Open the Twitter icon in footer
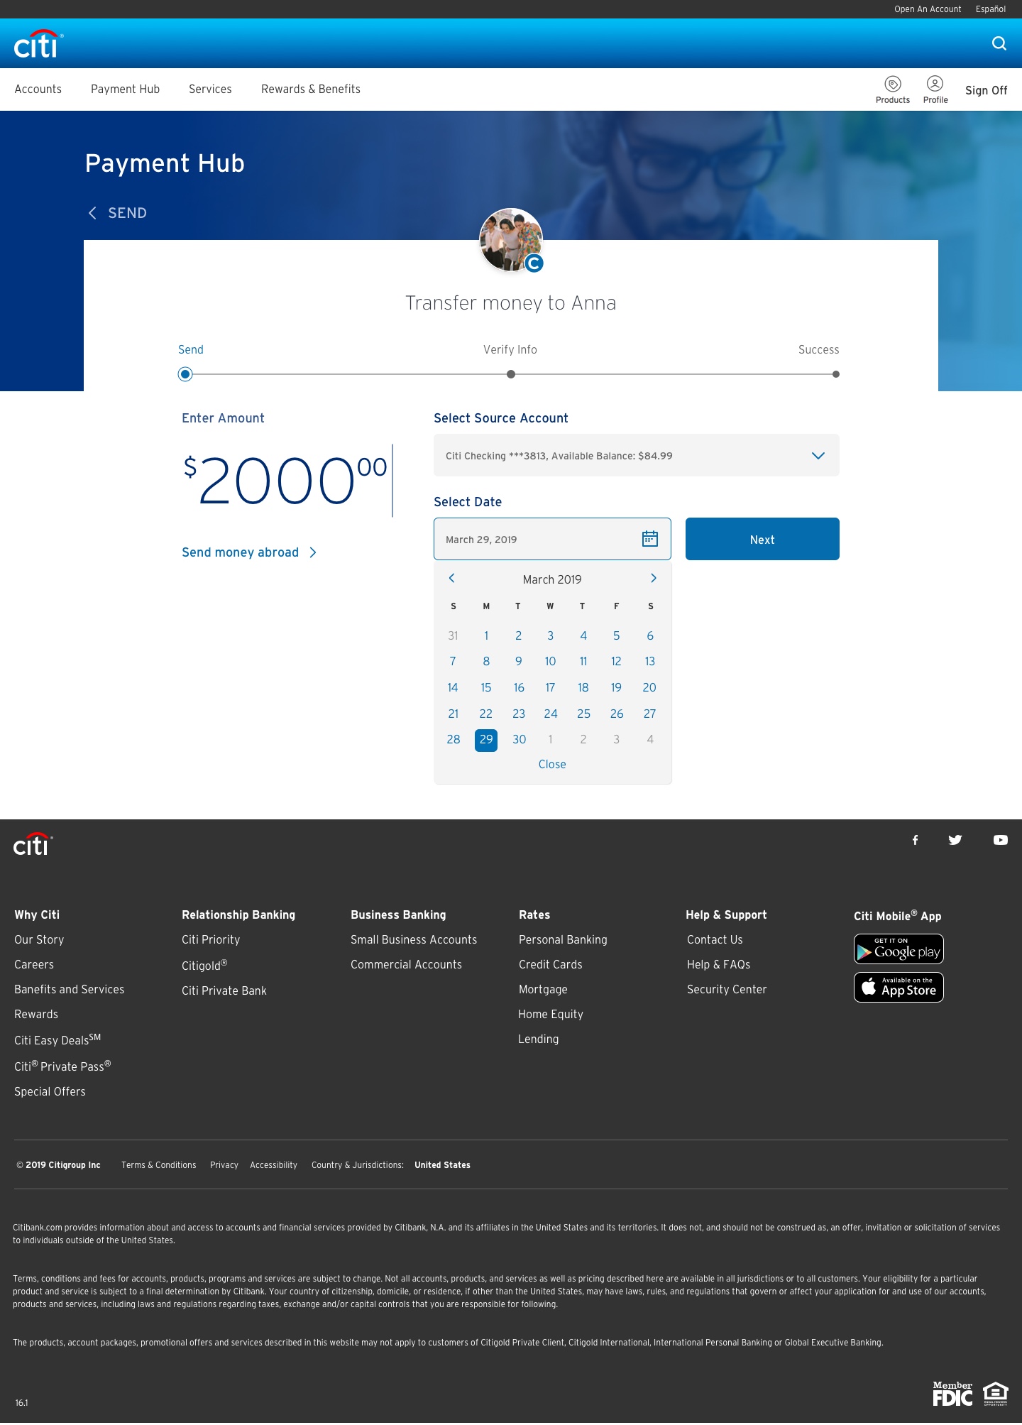The height and width of the screenshot is (1425, 1022). [x=955, y=840]
